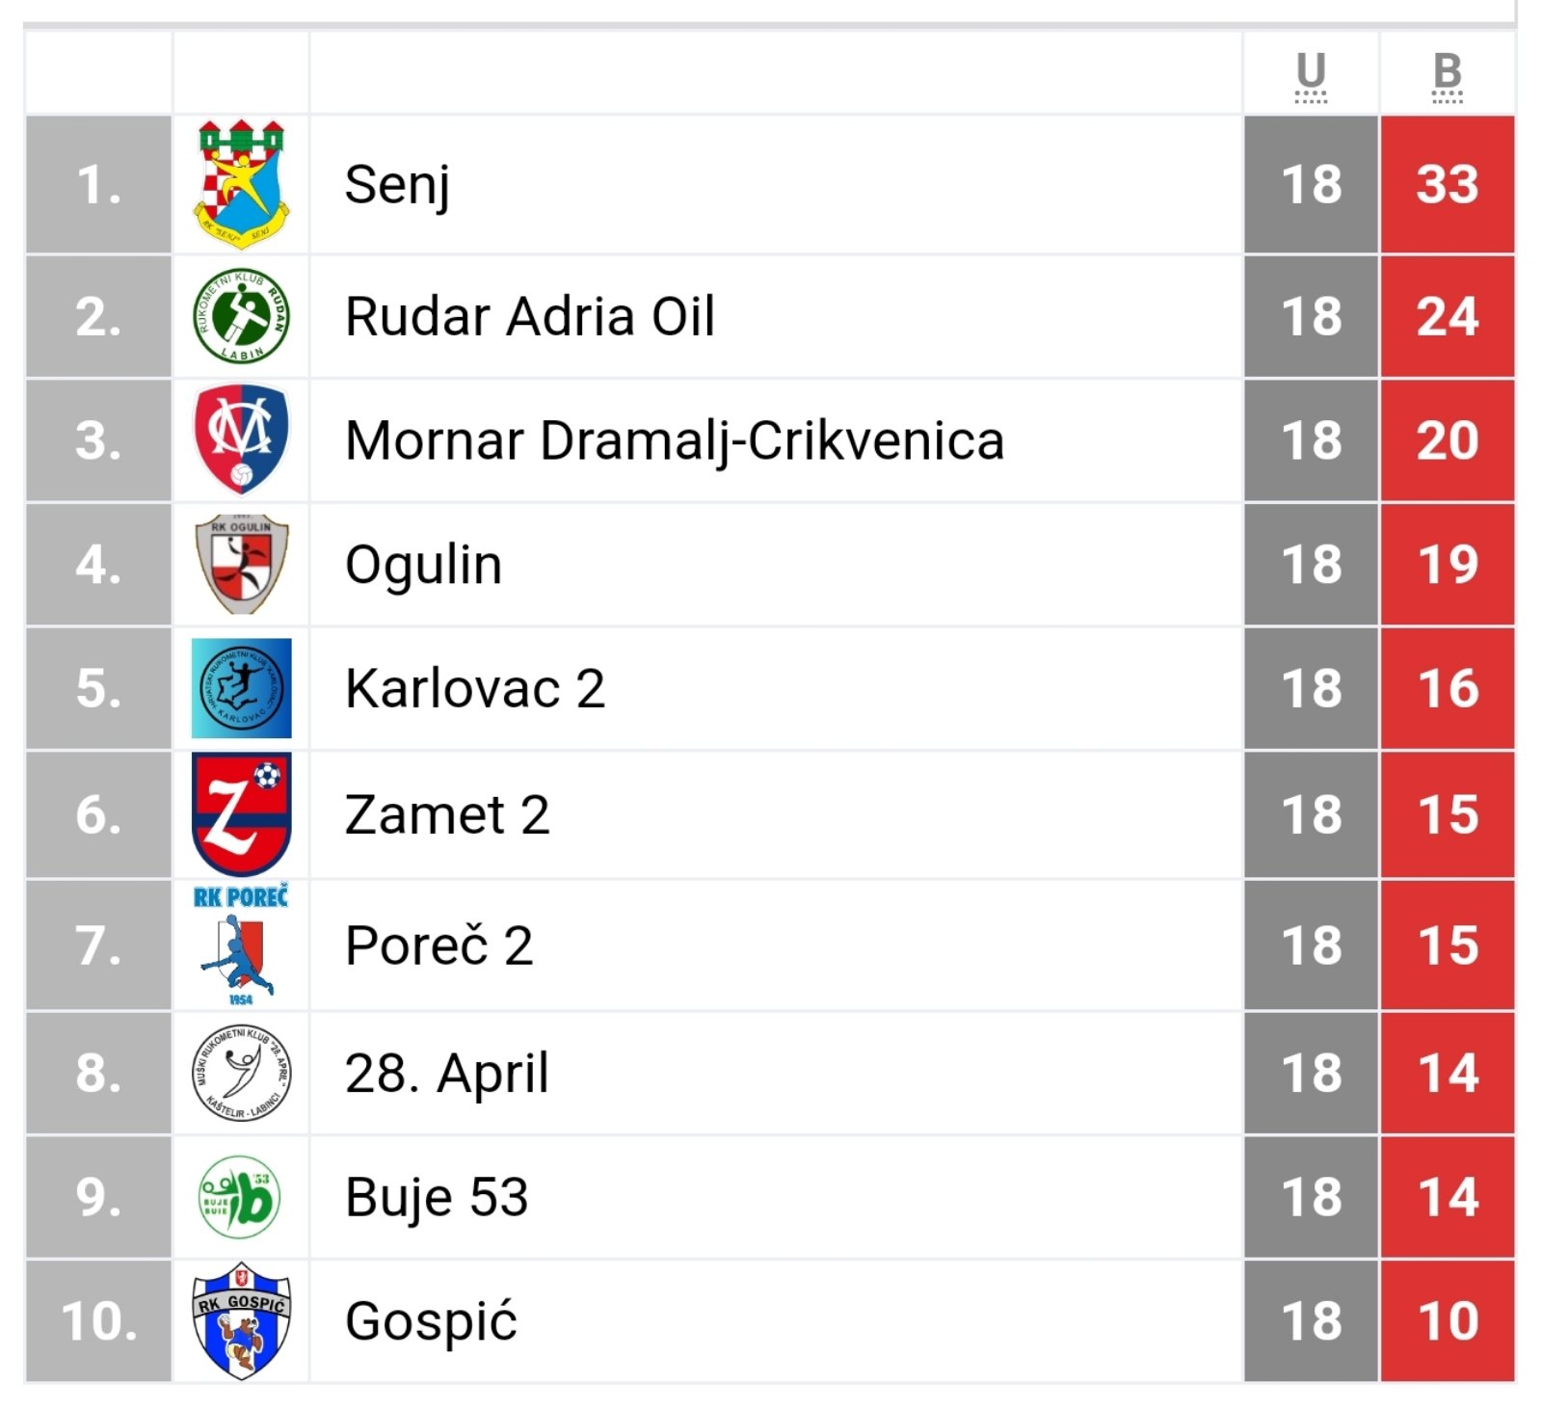
Task: Click the B column header
Action: click(1447, 73)
